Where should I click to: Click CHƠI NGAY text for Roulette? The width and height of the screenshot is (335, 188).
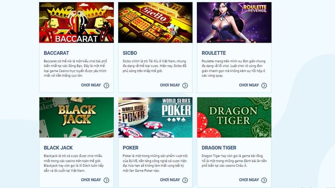tap(249, 85)
